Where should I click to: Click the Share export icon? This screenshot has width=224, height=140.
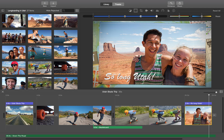[179, 3]
